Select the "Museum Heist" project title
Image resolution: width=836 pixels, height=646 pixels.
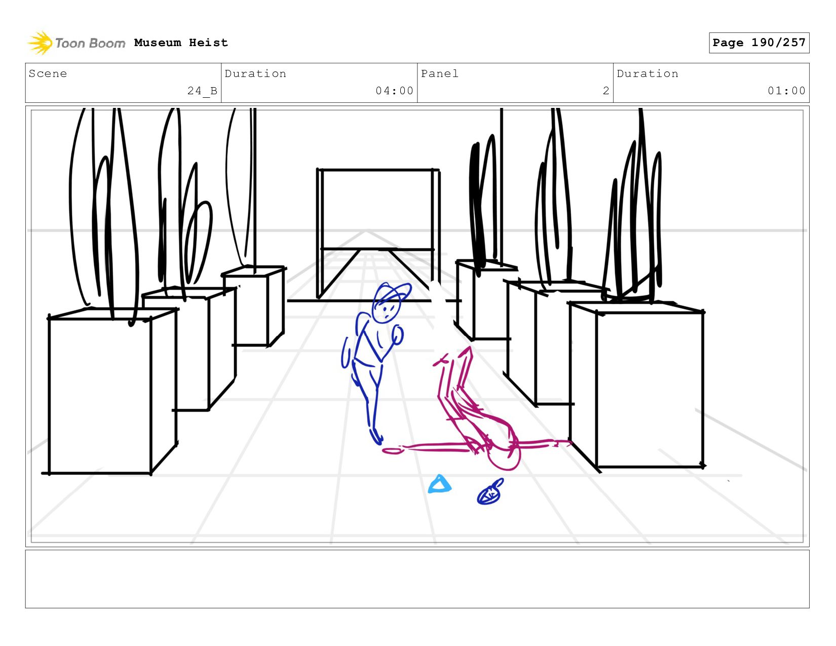181,43
